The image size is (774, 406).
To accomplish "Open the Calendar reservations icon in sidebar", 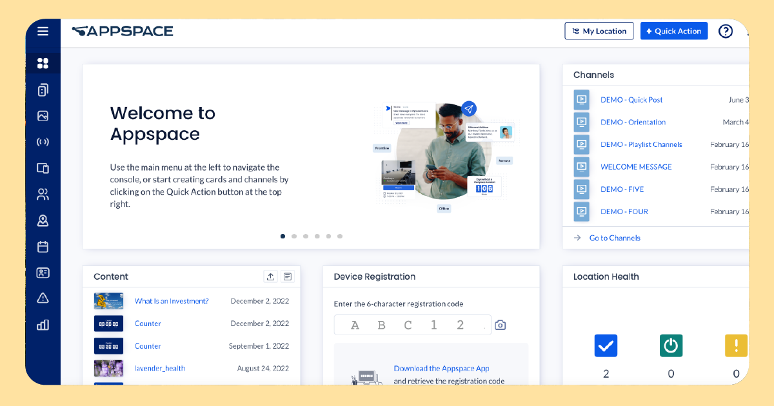I will click(x=43, y=246).
